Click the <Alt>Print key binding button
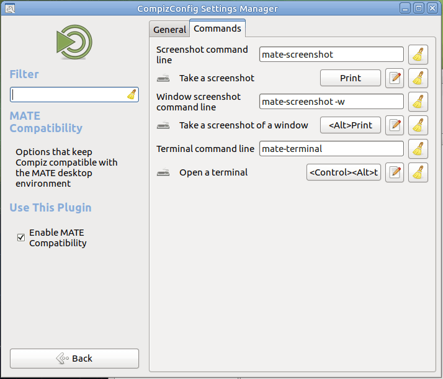Image resolution: width=443 pixels, height=379 pixels. [x=351, y=125]
